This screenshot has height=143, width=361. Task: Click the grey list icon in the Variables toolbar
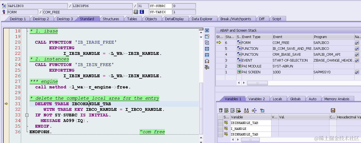[233, 110]
